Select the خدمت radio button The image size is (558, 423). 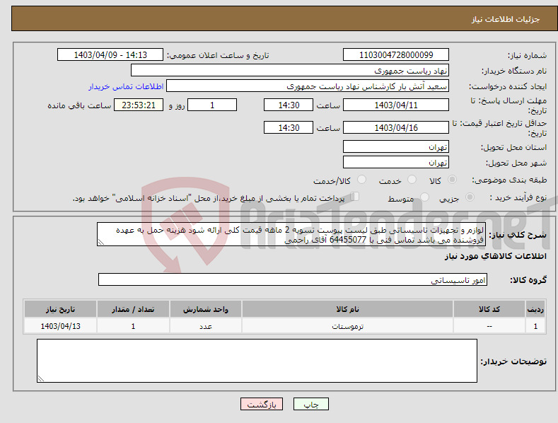tap(412, 180)
